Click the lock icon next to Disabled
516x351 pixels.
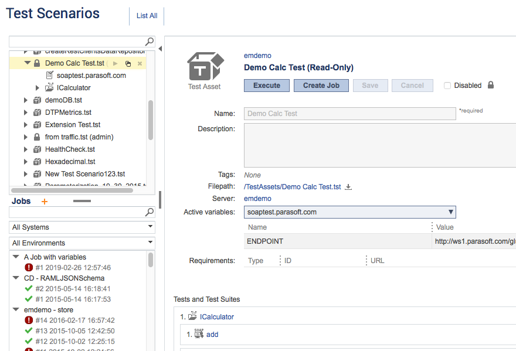491,85
